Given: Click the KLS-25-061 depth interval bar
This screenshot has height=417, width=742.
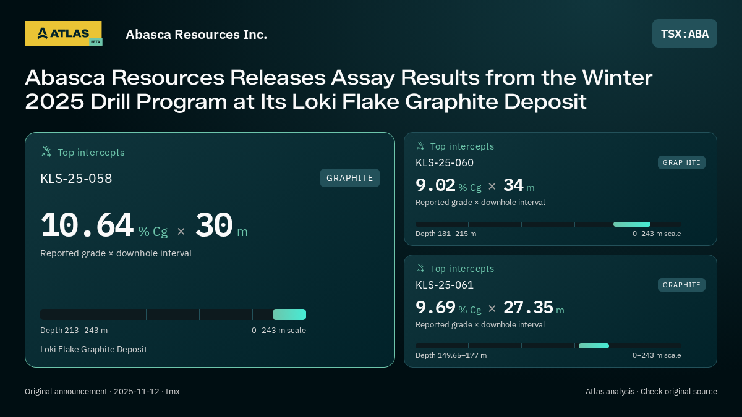Looking at the screenshot, I should click(548, 346).
